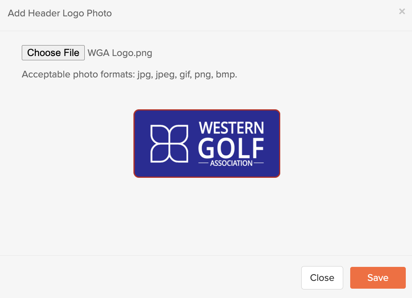This screenshot has width=412, height=298.
Task: Click the word Photo in dialog title
Action: tap(99, 13)
